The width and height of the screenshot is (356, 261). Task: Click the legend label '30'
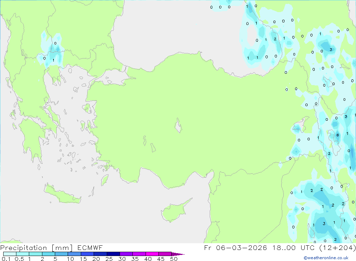122,259
